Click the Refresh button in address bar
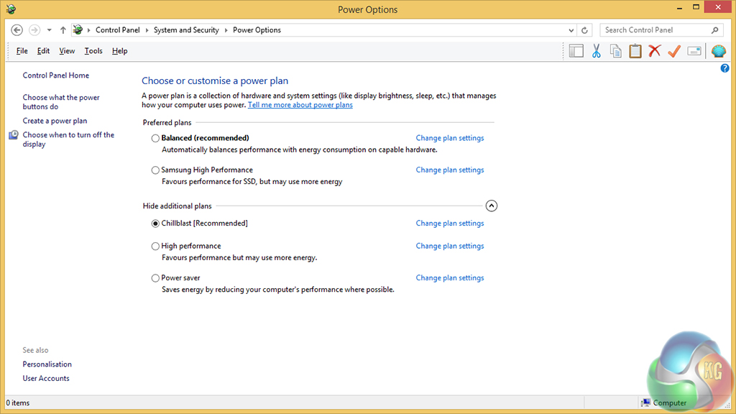 pos(584,30)
